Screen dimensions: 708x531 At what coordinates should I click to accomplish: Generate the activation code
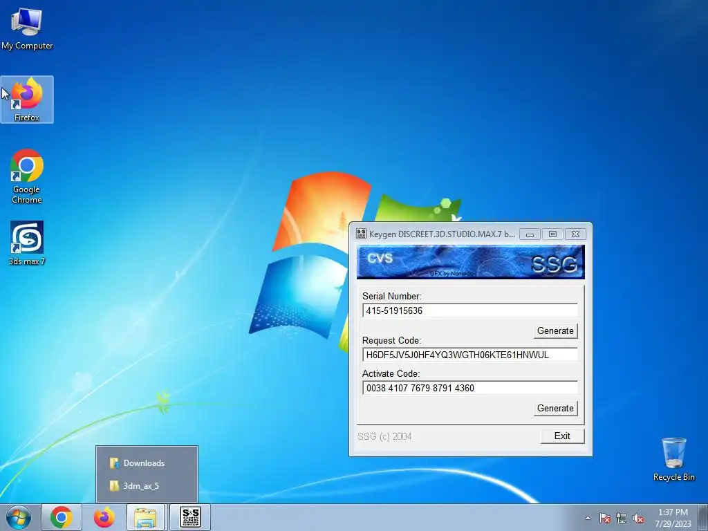pos(555,408)
